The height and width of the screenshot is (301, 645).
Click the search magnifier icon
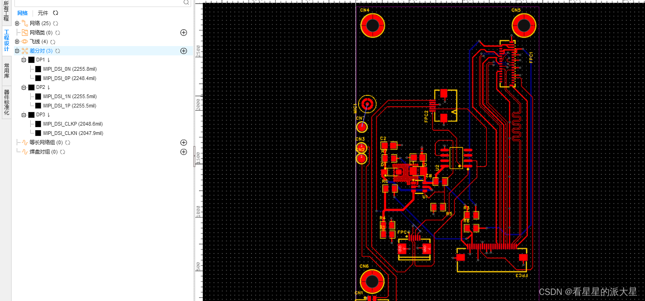click(186, 2)
